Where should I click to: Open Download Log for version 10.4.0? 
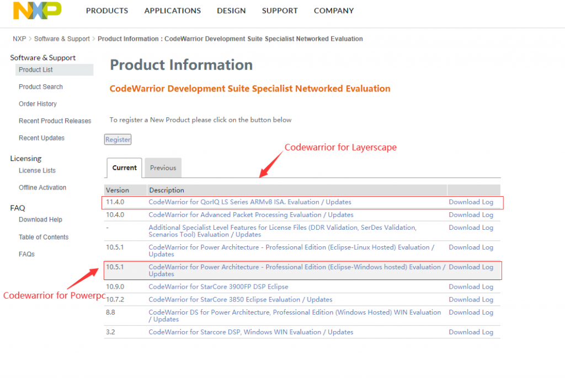(x=471, y=215)
